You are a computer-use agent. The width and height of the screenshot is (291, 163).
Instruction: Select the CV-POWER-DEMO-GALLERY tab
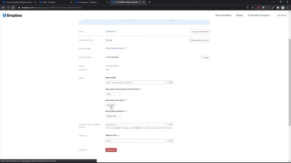pyautogui.click(x=127, y=2)
